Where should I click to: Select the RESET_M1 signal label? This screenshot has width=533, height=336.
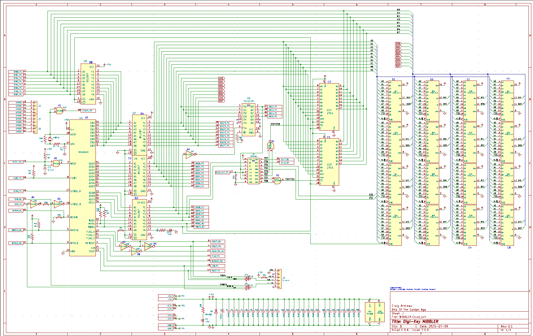[x=16, y=162]
